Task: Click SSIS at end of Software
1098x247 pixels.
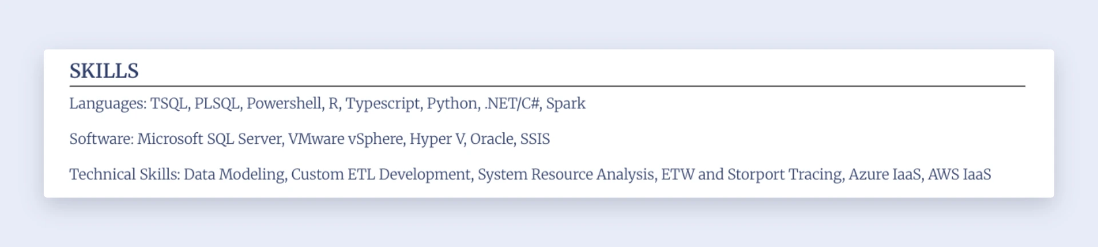Action: (x=535, y=139)
